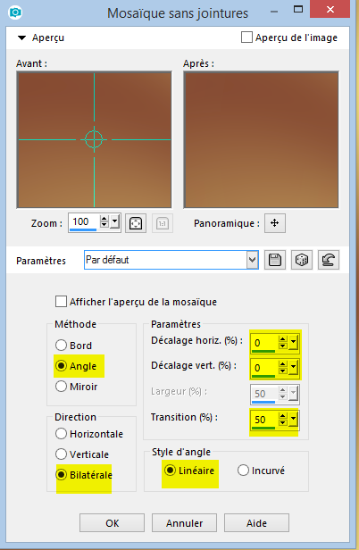The image size is (359, 550).
Task: Select the Miroir method radio button
Action: [x=61, y=387]
